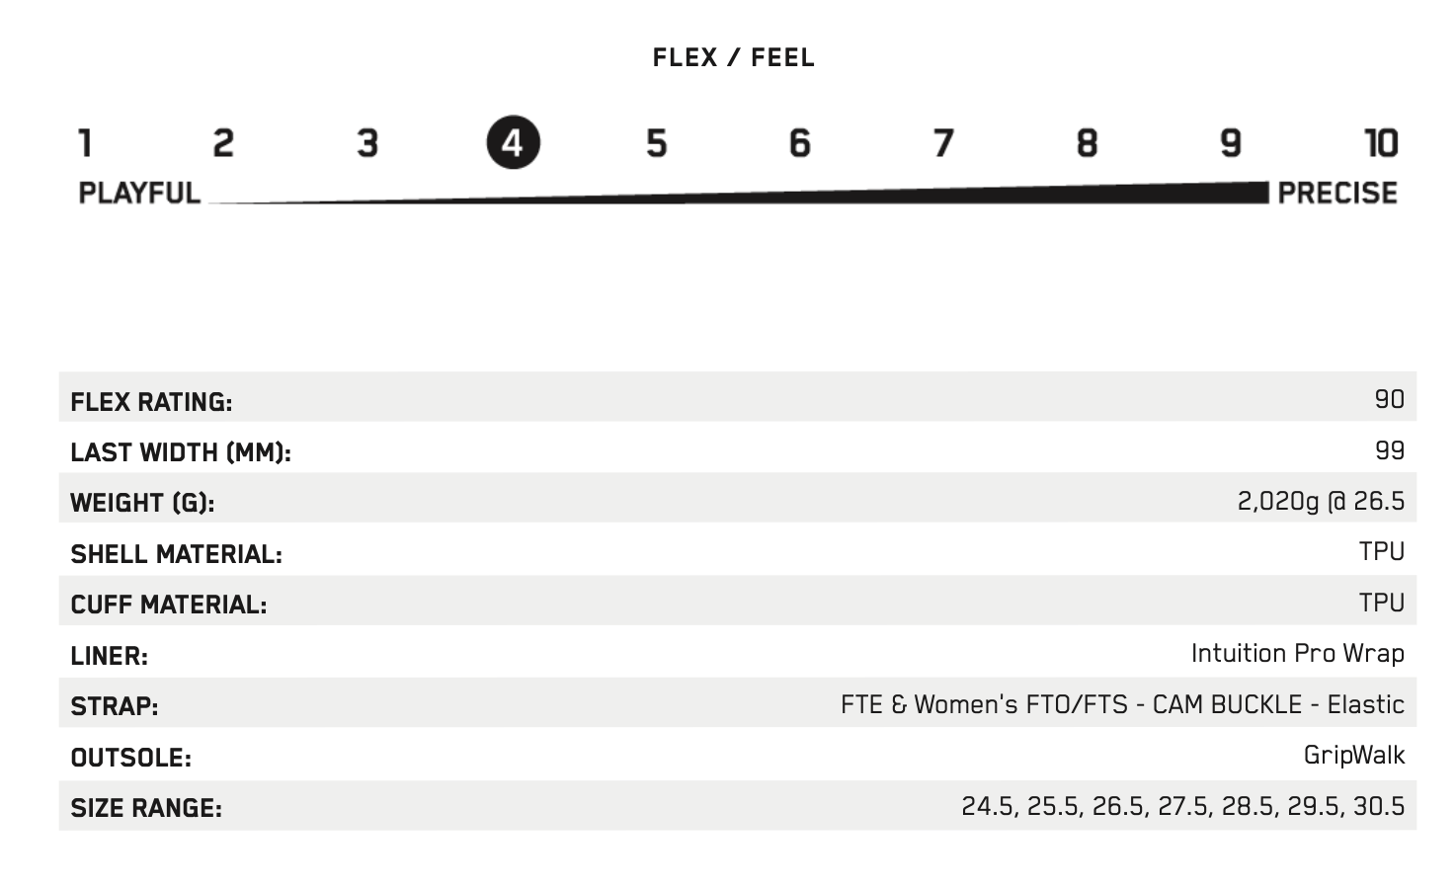Click the FLEX / FEEL heading
Screen dimensions: 1456x889
point(734,57)
